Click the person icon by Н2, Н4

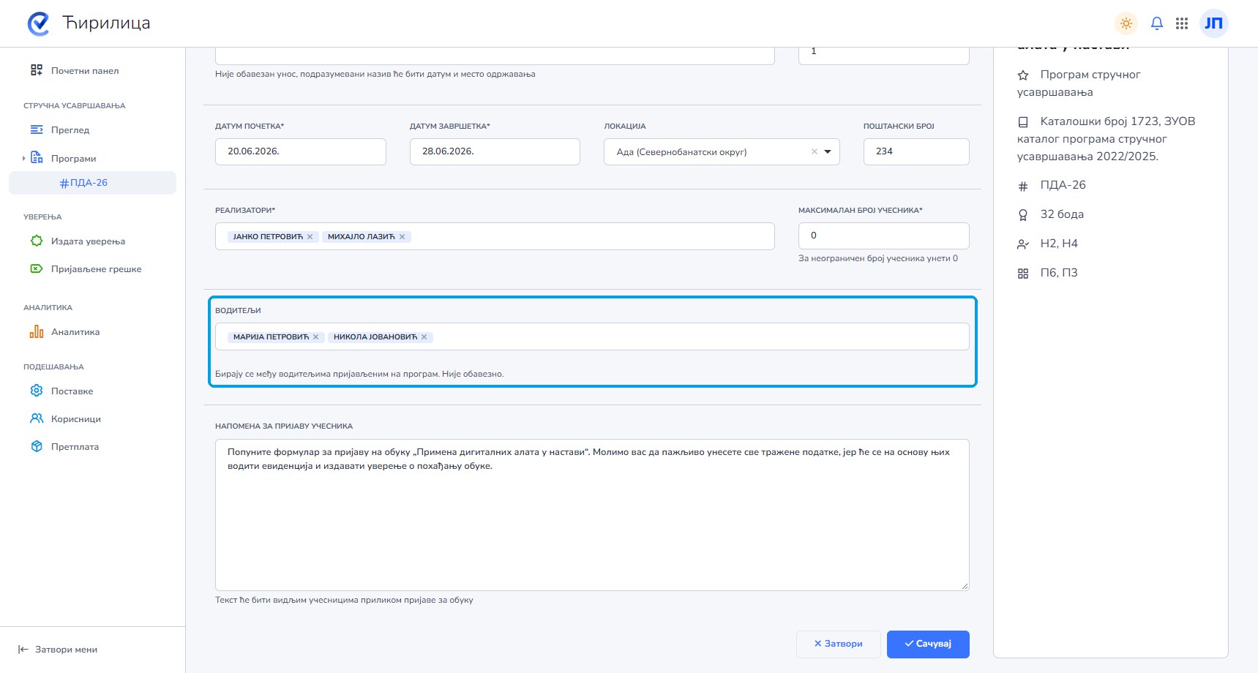click(x=1023, y=244)
